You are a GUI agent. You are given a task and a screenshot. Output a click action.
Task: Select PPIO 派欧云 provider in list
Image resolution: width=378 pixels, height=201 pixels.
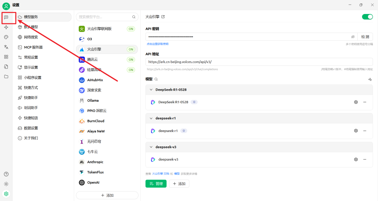click(x=107, y=111)
